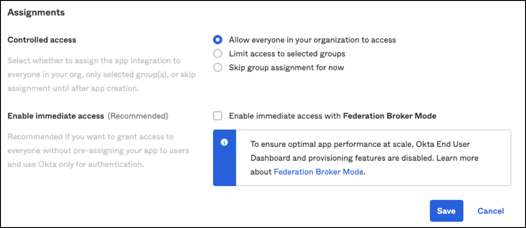Click the 'Skip group assignment for now' label text
Screen dimensions: 526x228
pos(286,67)
